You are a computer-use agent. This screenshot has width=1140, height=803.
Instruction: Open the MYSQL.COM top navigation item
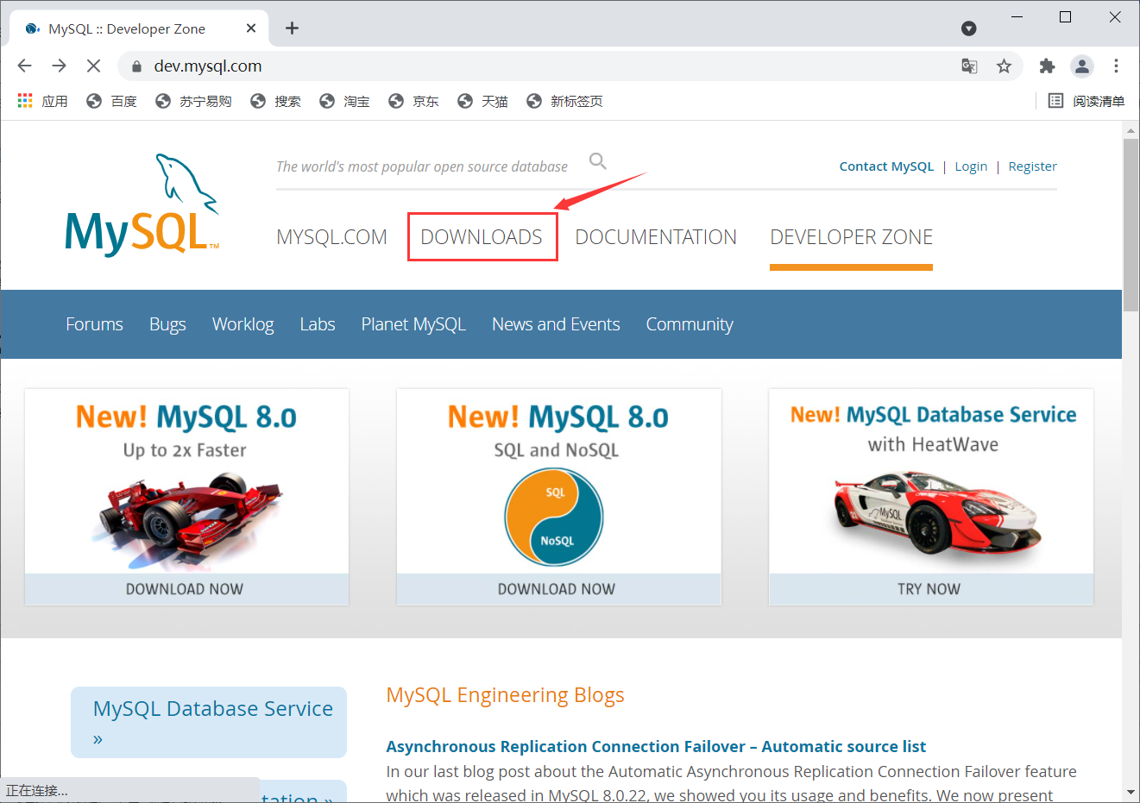point(331,237)
